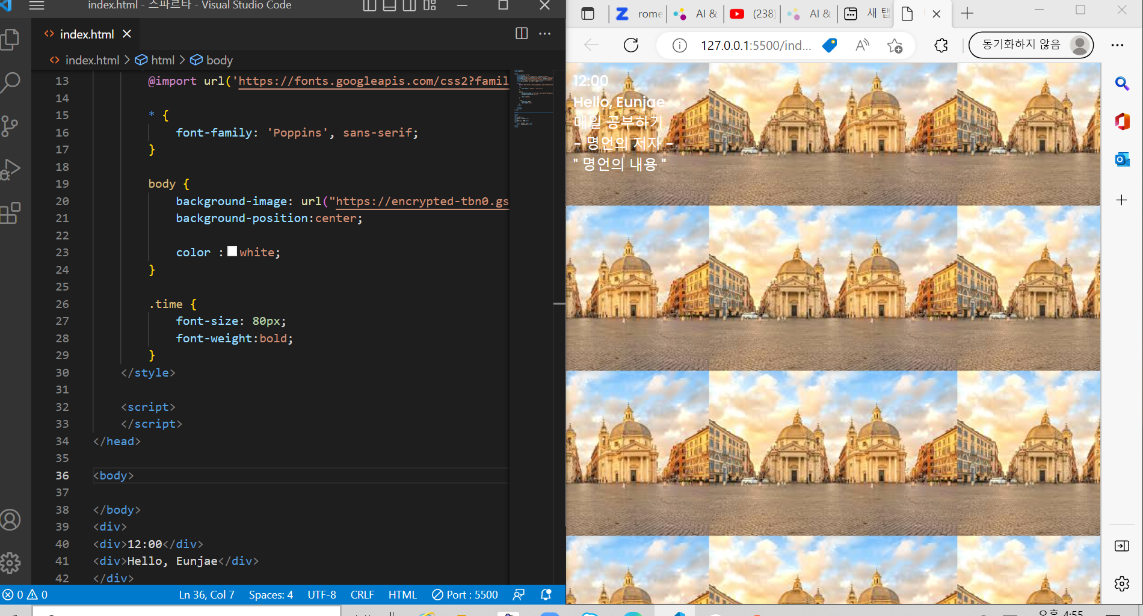The image size is (1143, 616).
Task: Show warnings count in the status bar
Action: [37, 595]
